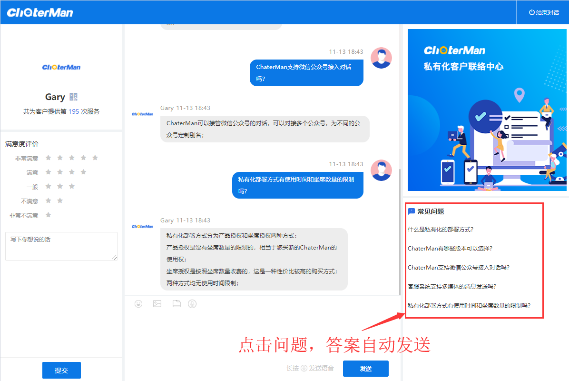Viewport: 569px width, 381px height.
Task: Click FAQ ChaterMan支持微信公众号接入对话吗?
Action: coord(458,267)
